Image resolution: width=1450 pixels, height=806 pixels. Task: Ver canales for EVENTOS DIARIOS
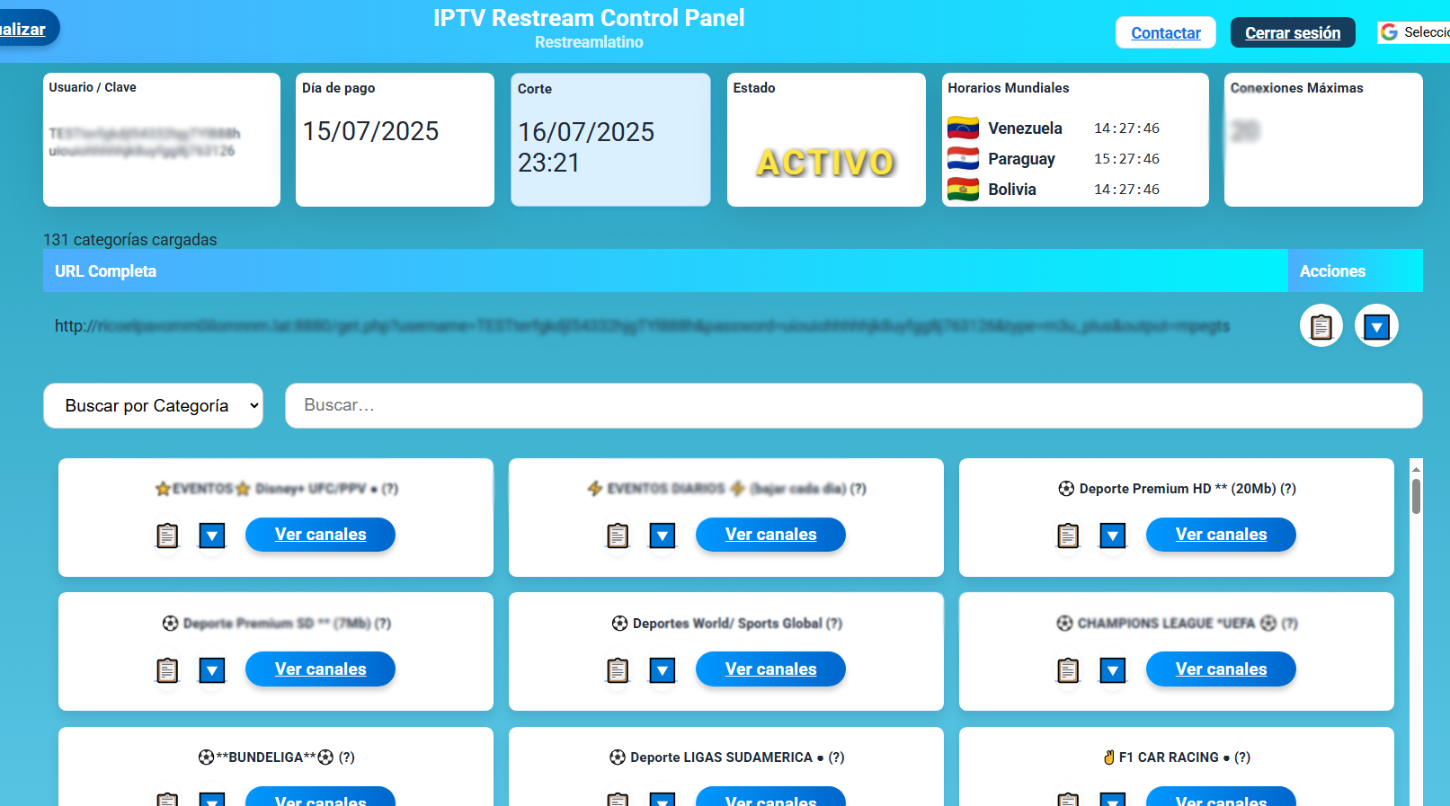pyautogui.click(x=770, y=535)
